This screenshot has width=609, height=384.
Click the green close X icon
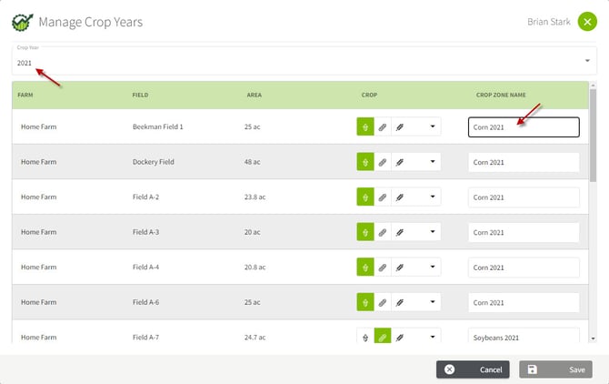pos(586,21)
